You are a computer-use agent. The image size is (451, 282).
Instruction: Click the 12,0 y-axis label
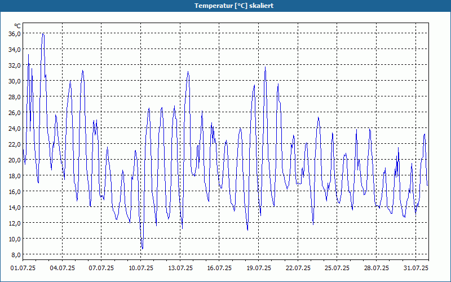pos(15,223)
